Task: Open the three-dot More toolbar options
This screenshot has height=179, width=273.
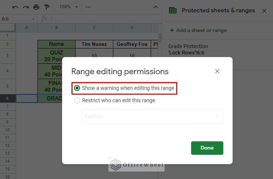Action: pos(88,7)
